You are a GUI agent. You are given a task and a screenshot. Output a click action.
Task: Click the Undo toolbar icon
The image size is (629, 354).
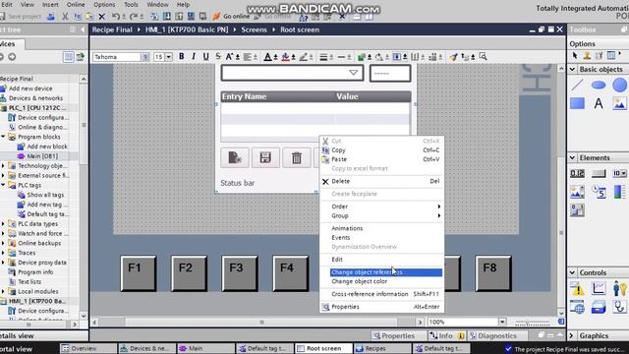click(x=116, y=17)
